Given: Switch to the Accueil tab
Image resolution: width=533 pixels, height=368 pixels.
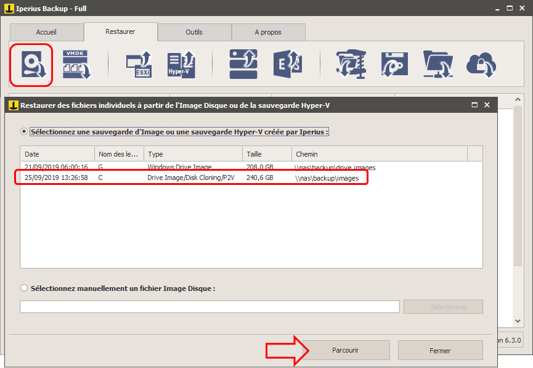Looking at the screenshot, I should tap(47, 32).
